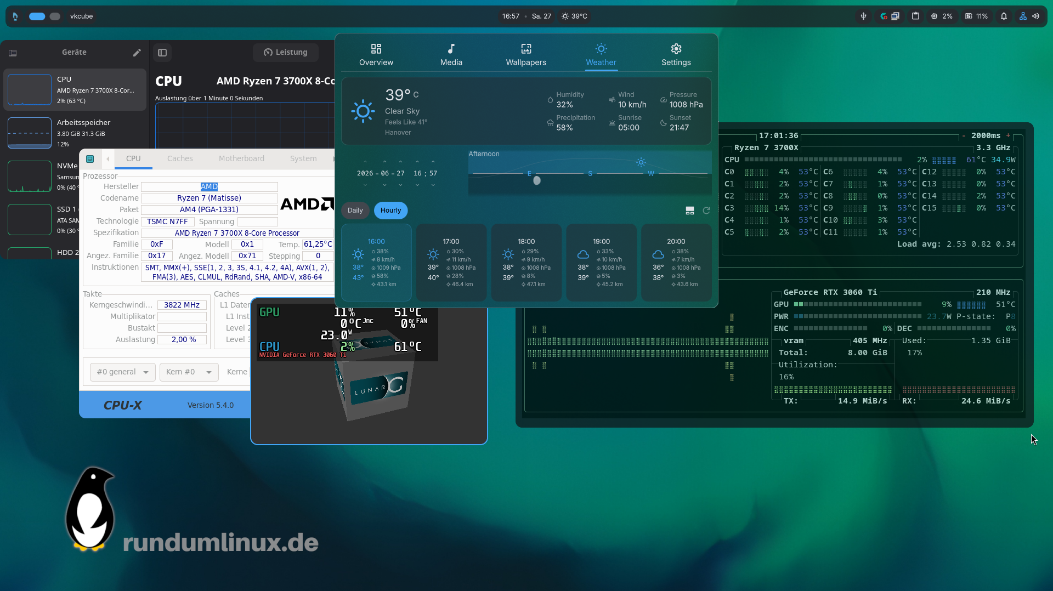Screen dimensions: 1053x591
Task: Select the Weather tab
Action: pyautogui.click(x=601, y=55)
